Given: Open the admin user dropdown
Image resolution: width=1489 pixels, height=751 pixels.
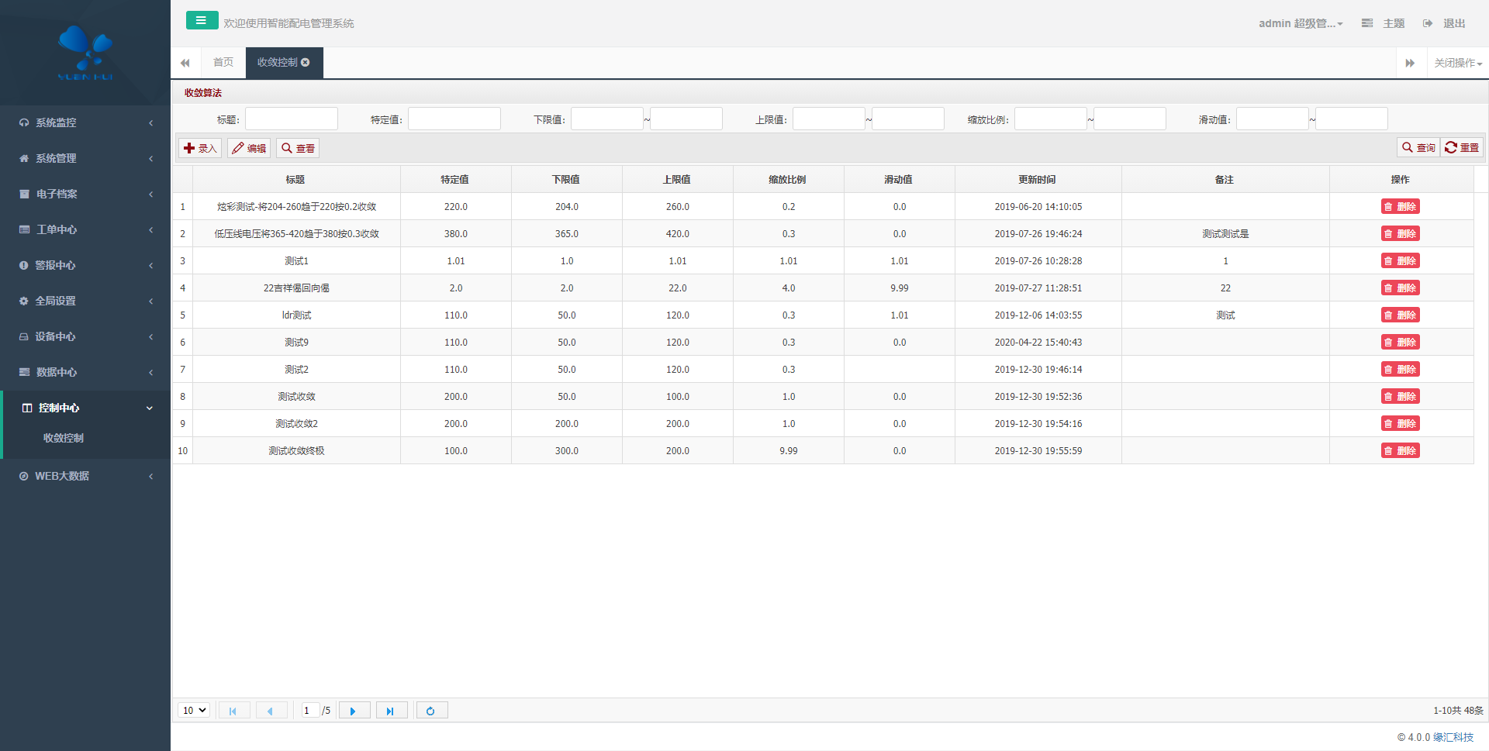Looking at the screenshot, I should [x=1300, y=23].
